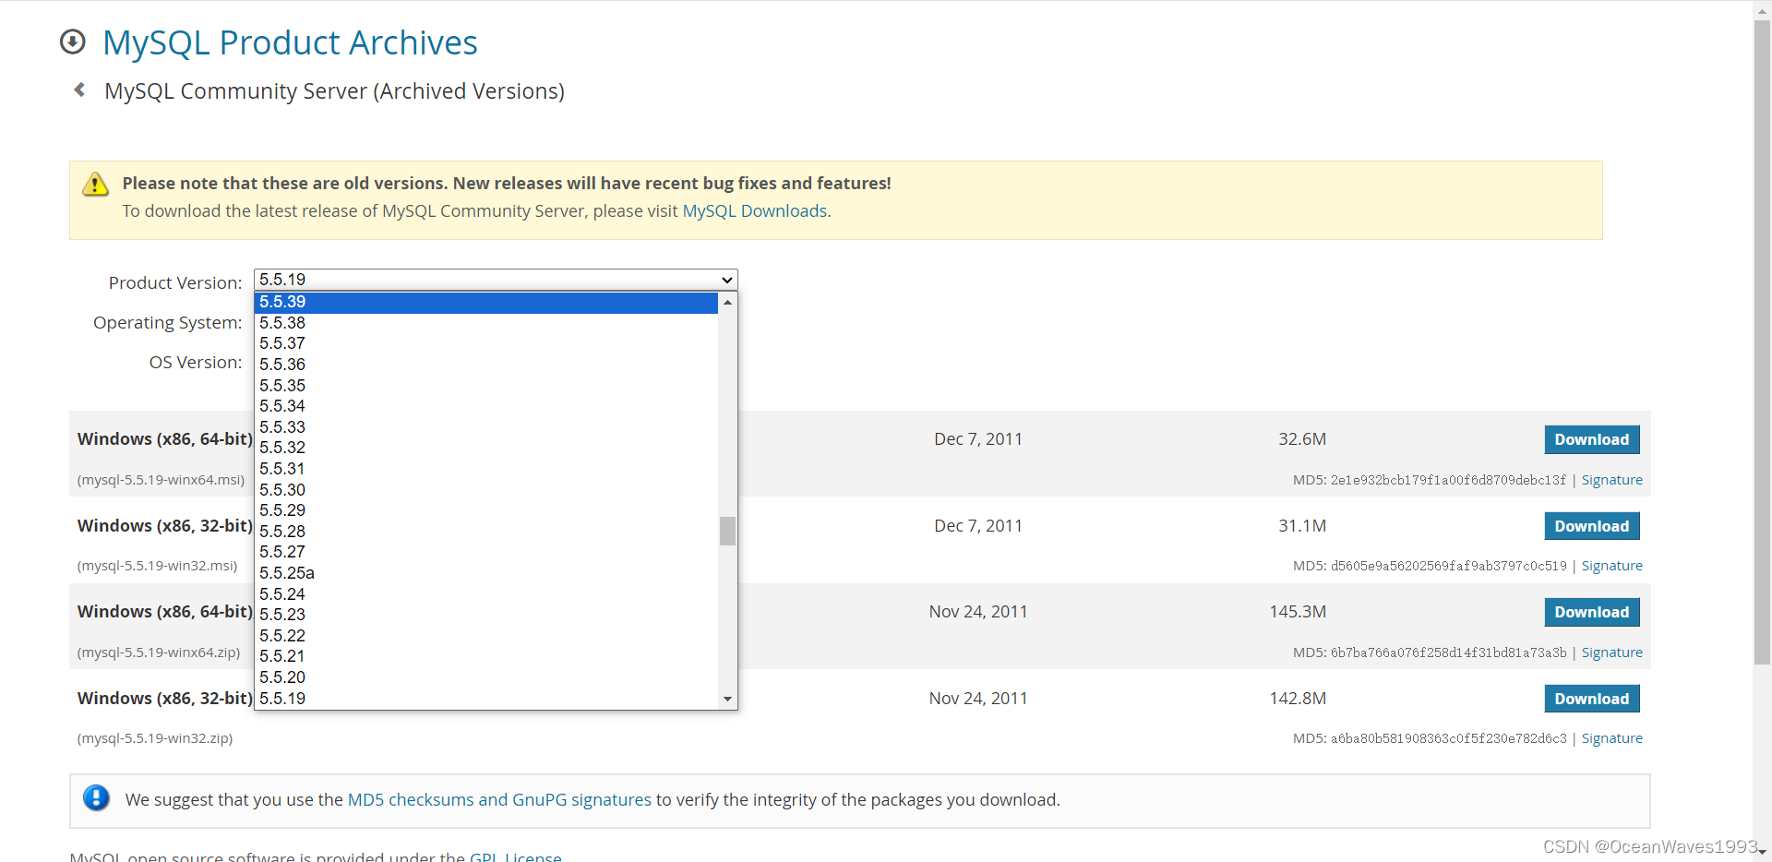Open the MySQL Downloads link

pos(754,211)
